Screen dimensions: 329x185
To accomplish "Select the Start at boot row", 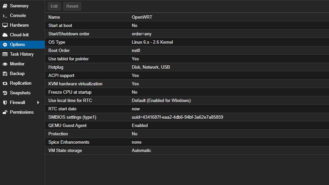I will click(187, 26).
